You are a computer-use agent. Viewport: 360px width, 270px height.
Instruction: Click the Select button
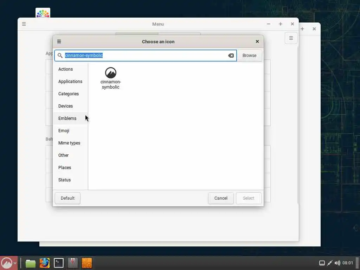click(x=249, y=198)
